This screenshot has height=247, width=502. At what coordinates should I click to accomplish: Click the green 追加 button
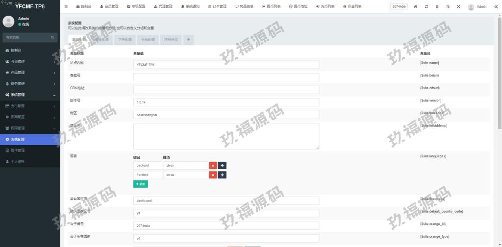click(x=140, y=184)
